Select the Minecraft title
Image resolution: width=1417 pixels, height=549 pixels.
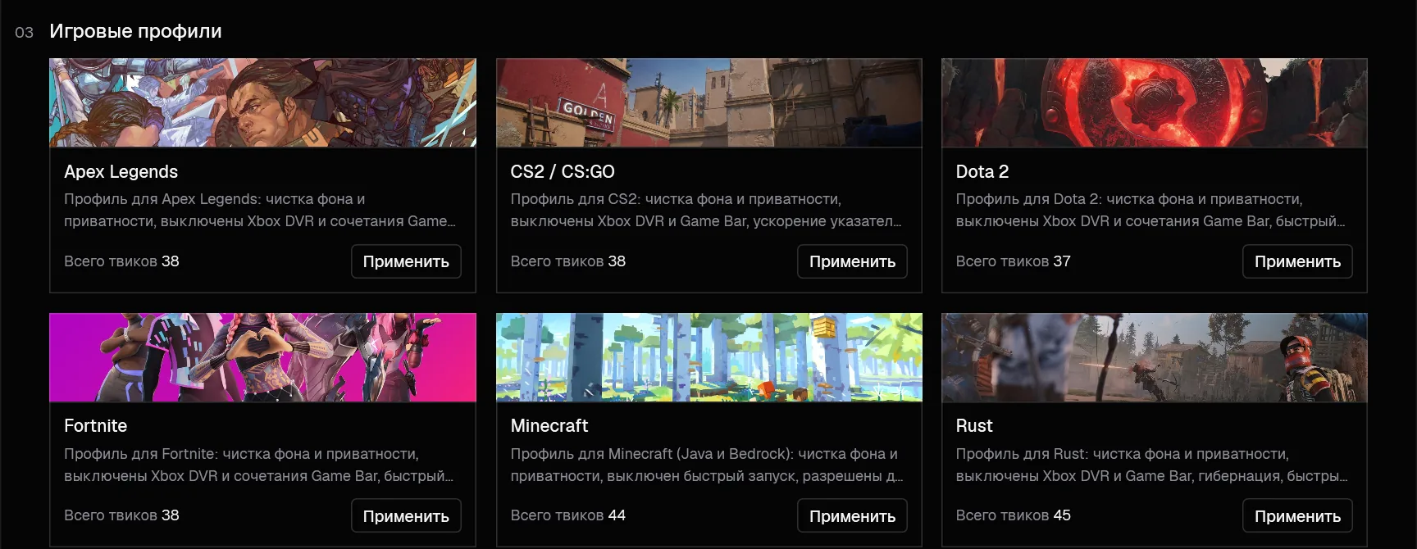point(549,425)
